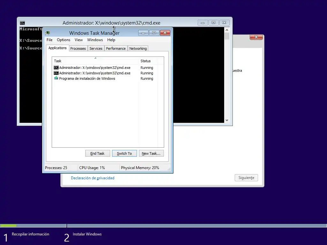
Task: Click the New Task... button
Action: tap(151, 153)
